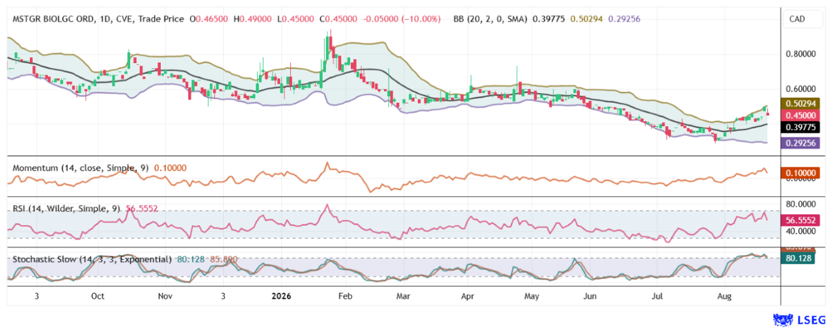Screen dimensions: 833x328
Task: Click the BB lower value 0.29256 in legend
Action: pos(624,19)
